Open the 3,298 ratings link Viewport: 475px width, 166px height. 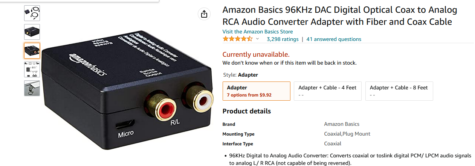click(283, 39)
